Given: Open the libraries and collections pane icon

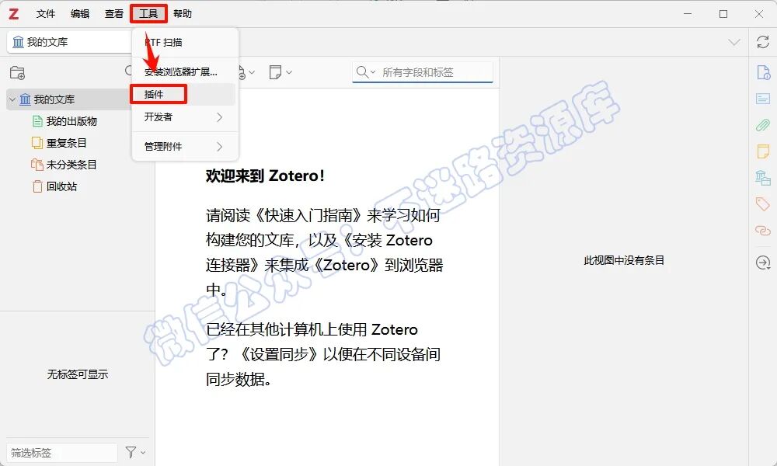Looking at the screenshot, I should coord(763,177).
